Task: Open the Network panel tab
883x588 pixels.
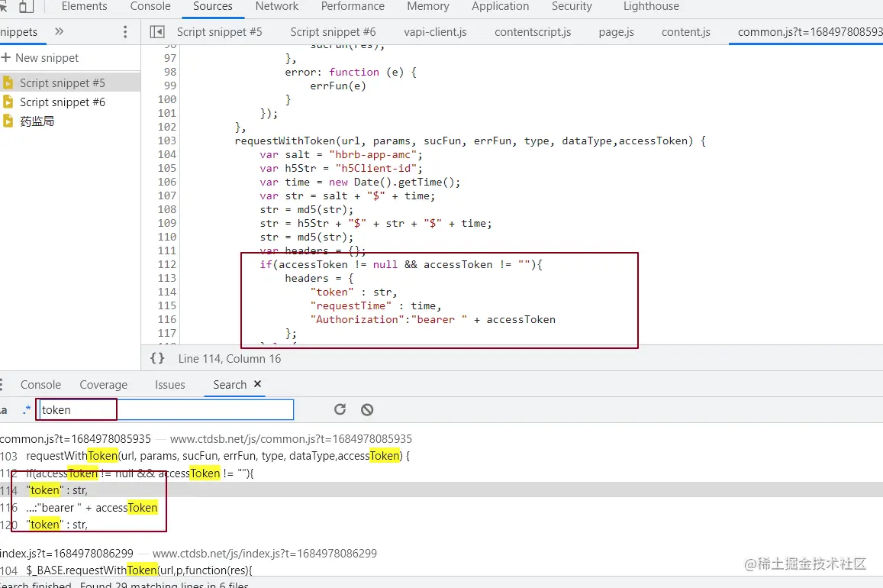Action: pyautogui.click(x=276, y=6)
